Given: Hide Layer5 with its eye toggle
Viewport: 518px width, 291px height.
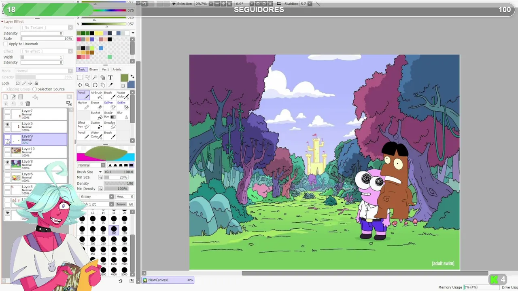Looking at the screenshot, I should (7, 124).
